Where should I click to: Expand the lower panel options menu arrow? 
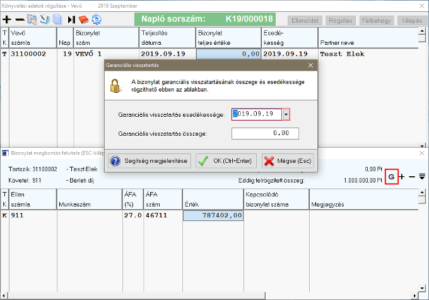[422, 177]
